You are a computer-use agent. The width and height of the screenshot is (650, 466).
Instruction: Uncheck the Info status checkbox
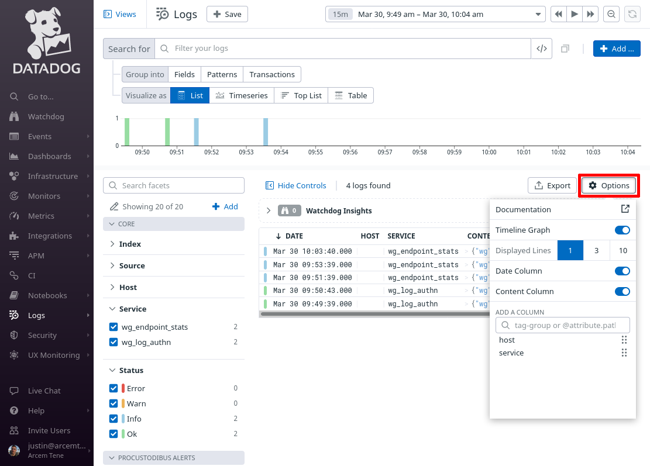[114, 419]
